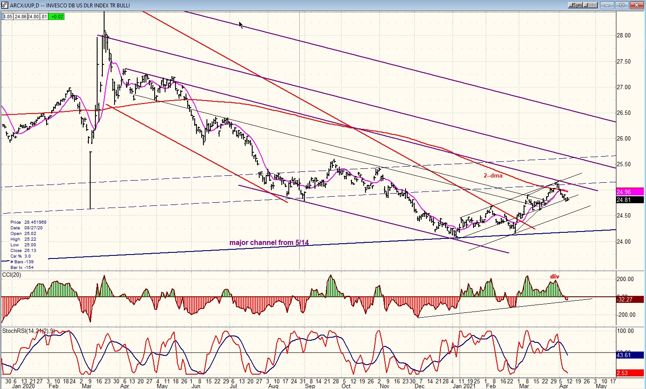Click the Mar label near 2021 on the time axis
Viewport: 646px width, 389px height.
click(524, 386)
